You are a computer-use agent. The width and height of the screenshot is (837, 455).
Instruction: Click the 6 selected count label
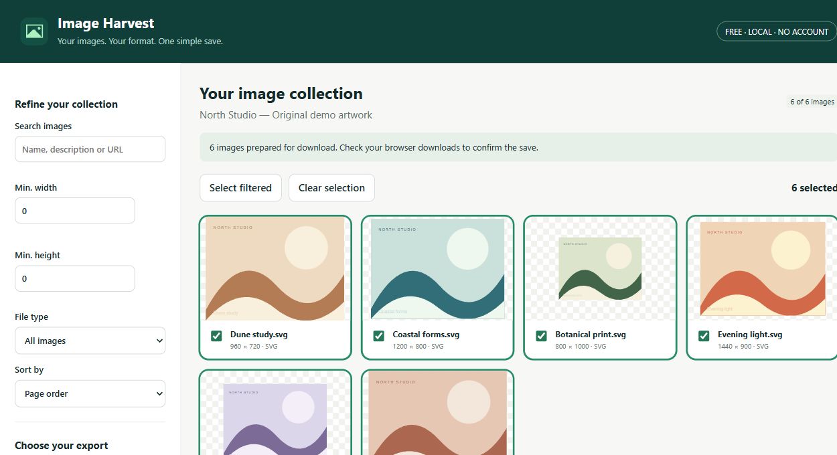pyautogui.click(x=814, y=188)
